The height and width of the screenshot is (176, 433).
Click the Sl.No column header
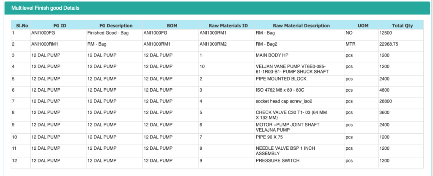pos(20,25)
